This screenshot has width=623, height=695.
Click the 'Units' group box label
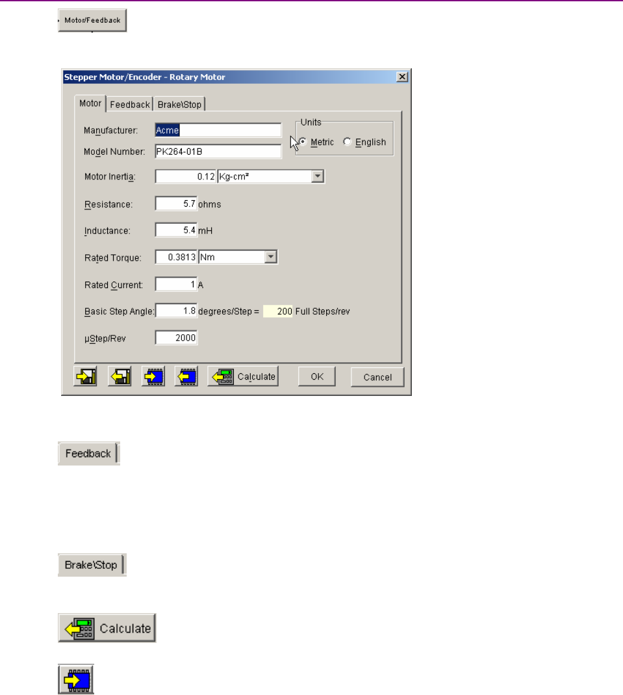point(311,122)
